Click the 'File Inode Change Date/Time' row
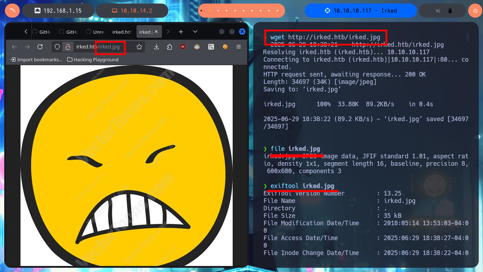 click(366, 253)
